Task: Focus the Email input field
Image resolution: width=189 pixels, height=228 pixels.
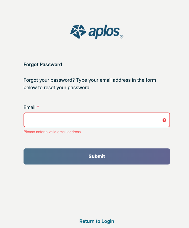Action: [x=92, y=120]
